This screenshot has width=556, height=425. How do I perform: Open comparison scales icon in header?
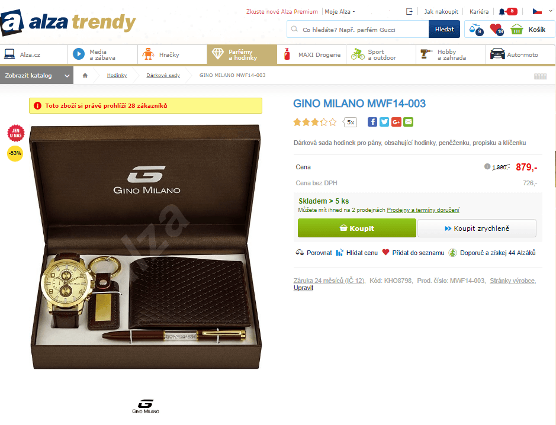click(475, 29)
